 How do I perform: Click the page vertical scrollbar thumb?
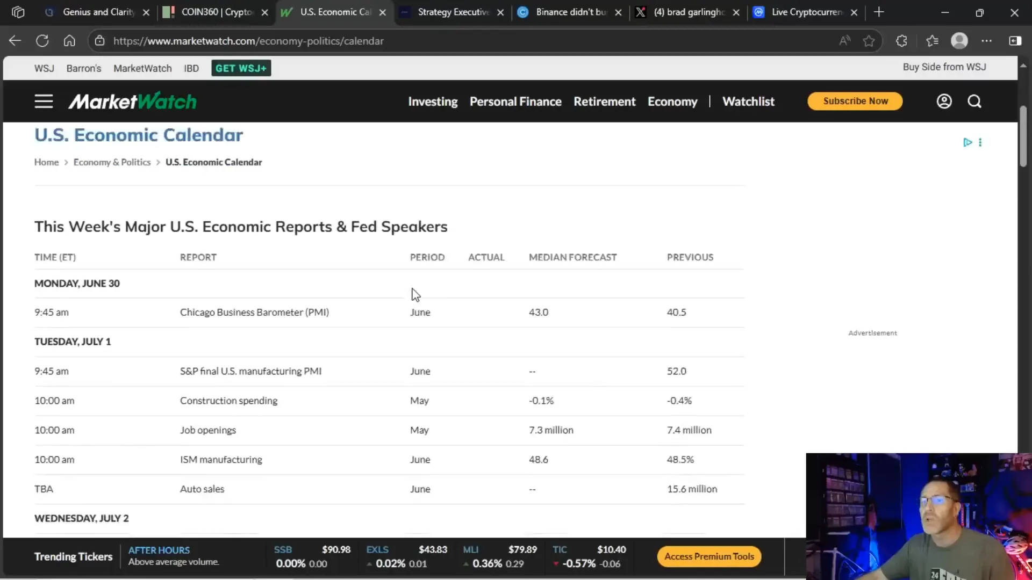pyautogui.click(x=1023, y=136)
